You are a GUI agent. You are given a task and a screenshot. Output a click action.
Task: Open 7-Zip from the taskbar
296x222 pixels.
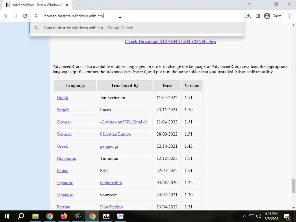(106, 216)
